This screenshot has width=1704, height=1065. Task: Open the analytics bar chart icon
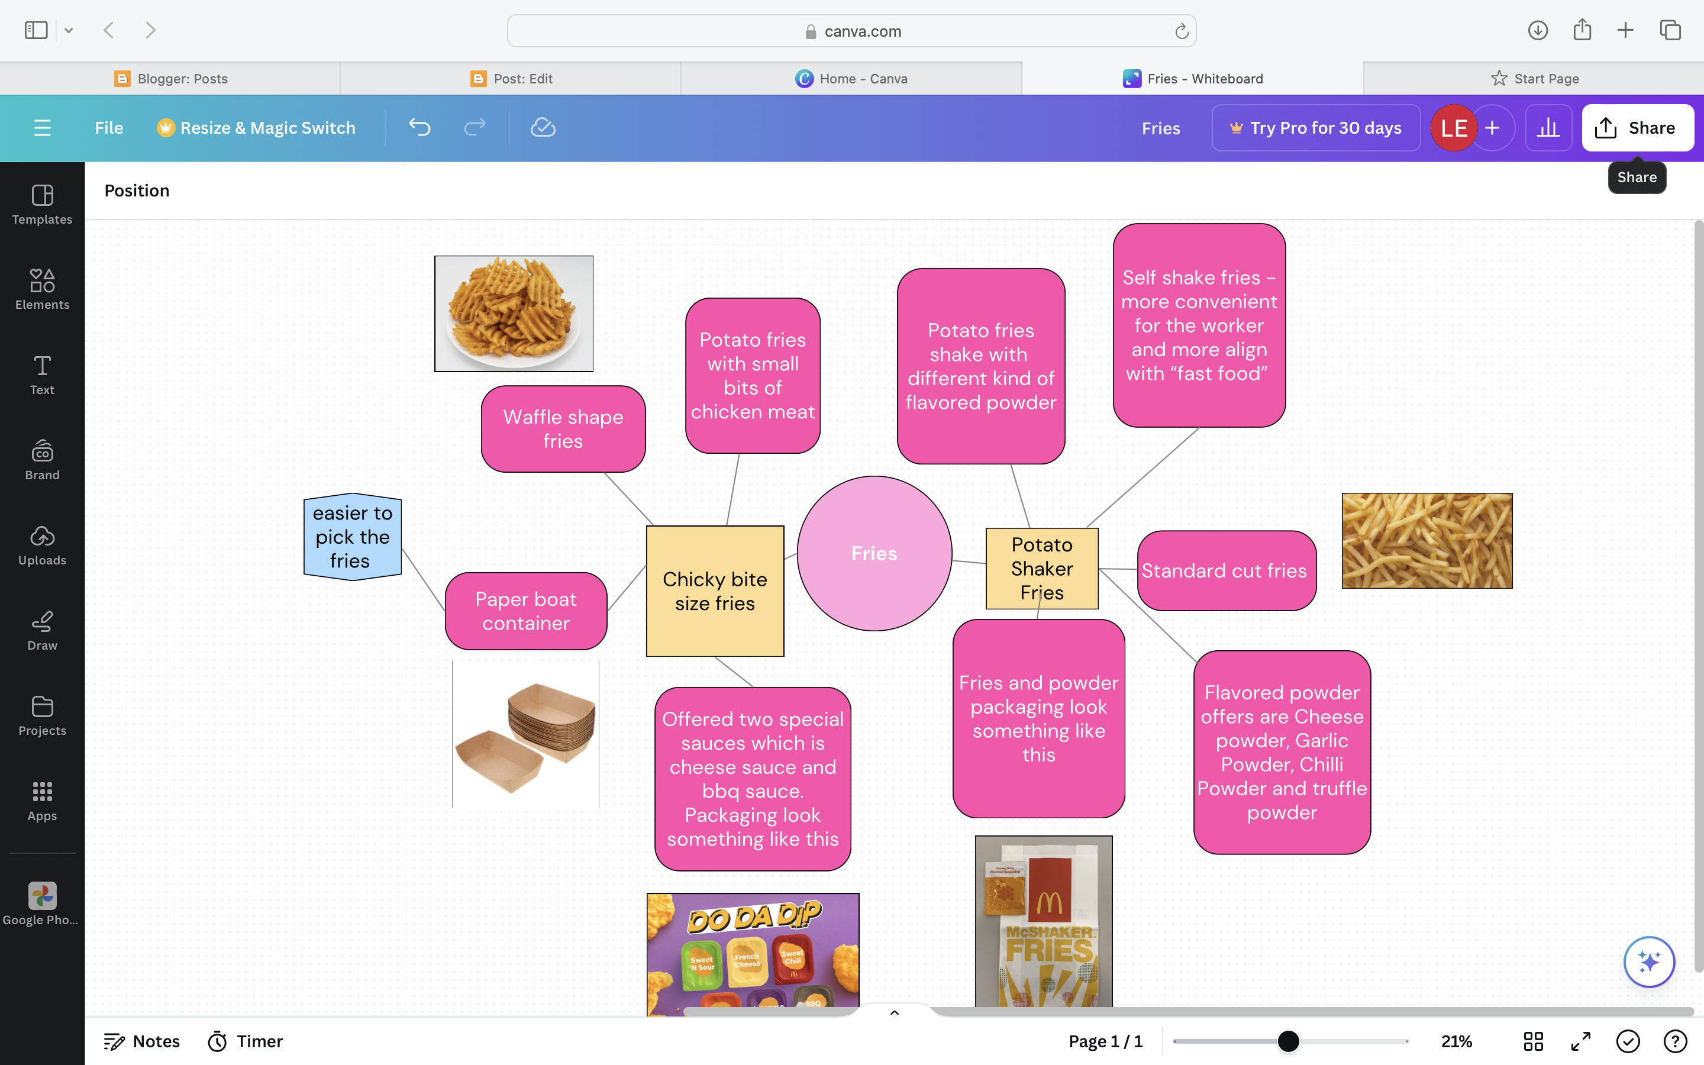click(1548, 127)
